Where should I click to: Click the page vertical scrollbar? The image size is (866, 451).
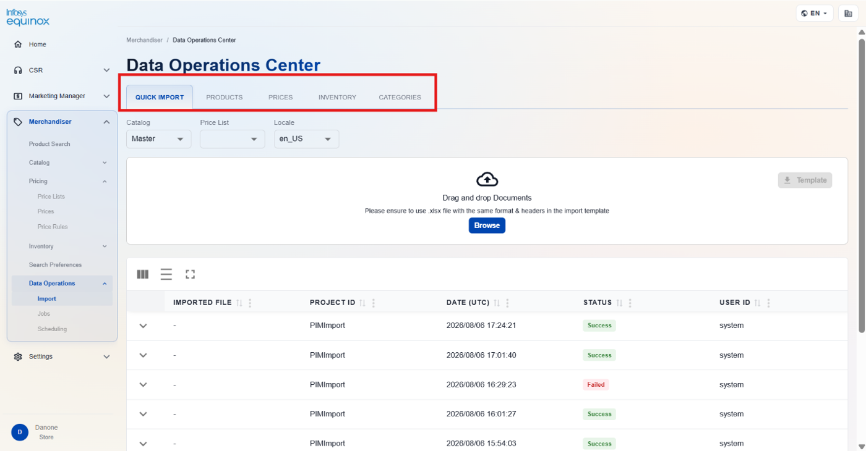click(x=861, y=185)
